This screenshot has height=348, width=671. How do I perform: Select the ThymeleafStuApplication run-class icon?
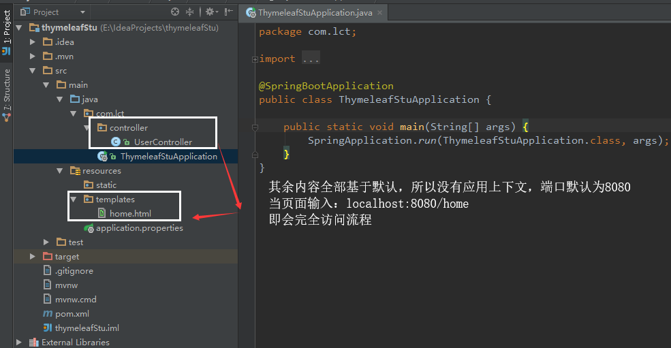pos(102,156)
